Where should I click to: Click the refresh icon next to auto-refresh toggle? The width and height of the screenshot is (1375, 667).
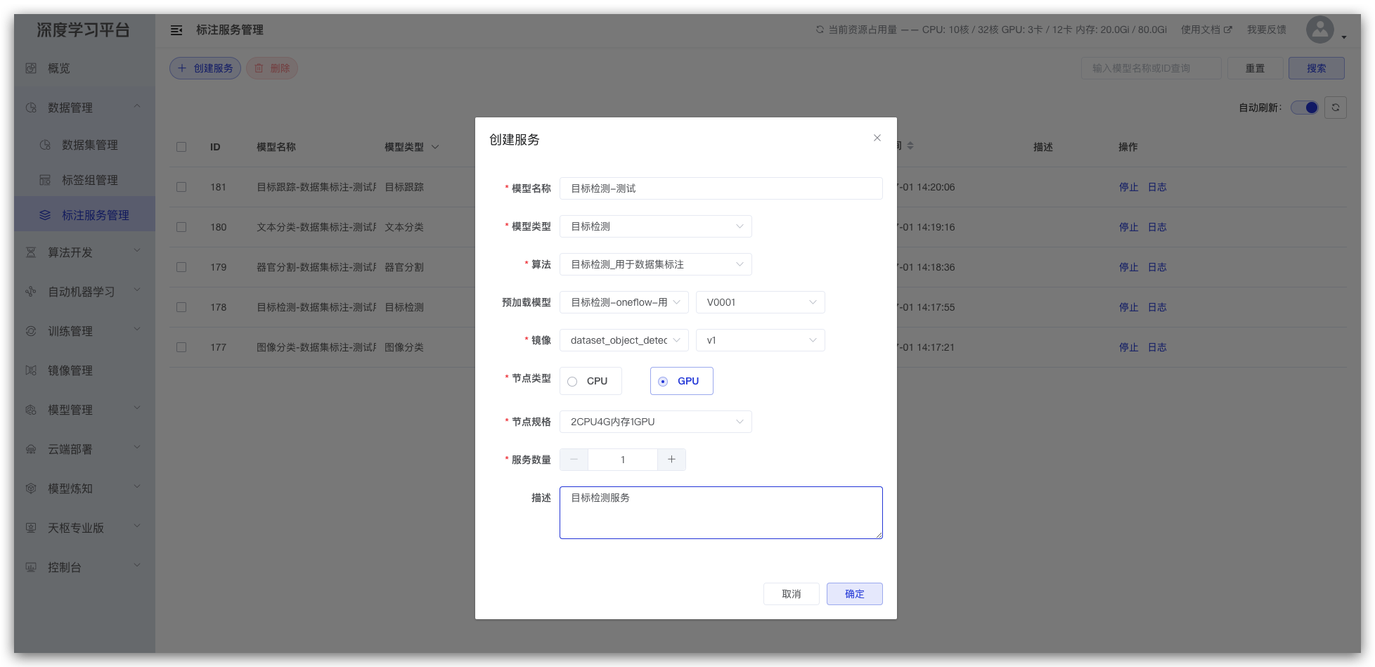coord(1335,108)
